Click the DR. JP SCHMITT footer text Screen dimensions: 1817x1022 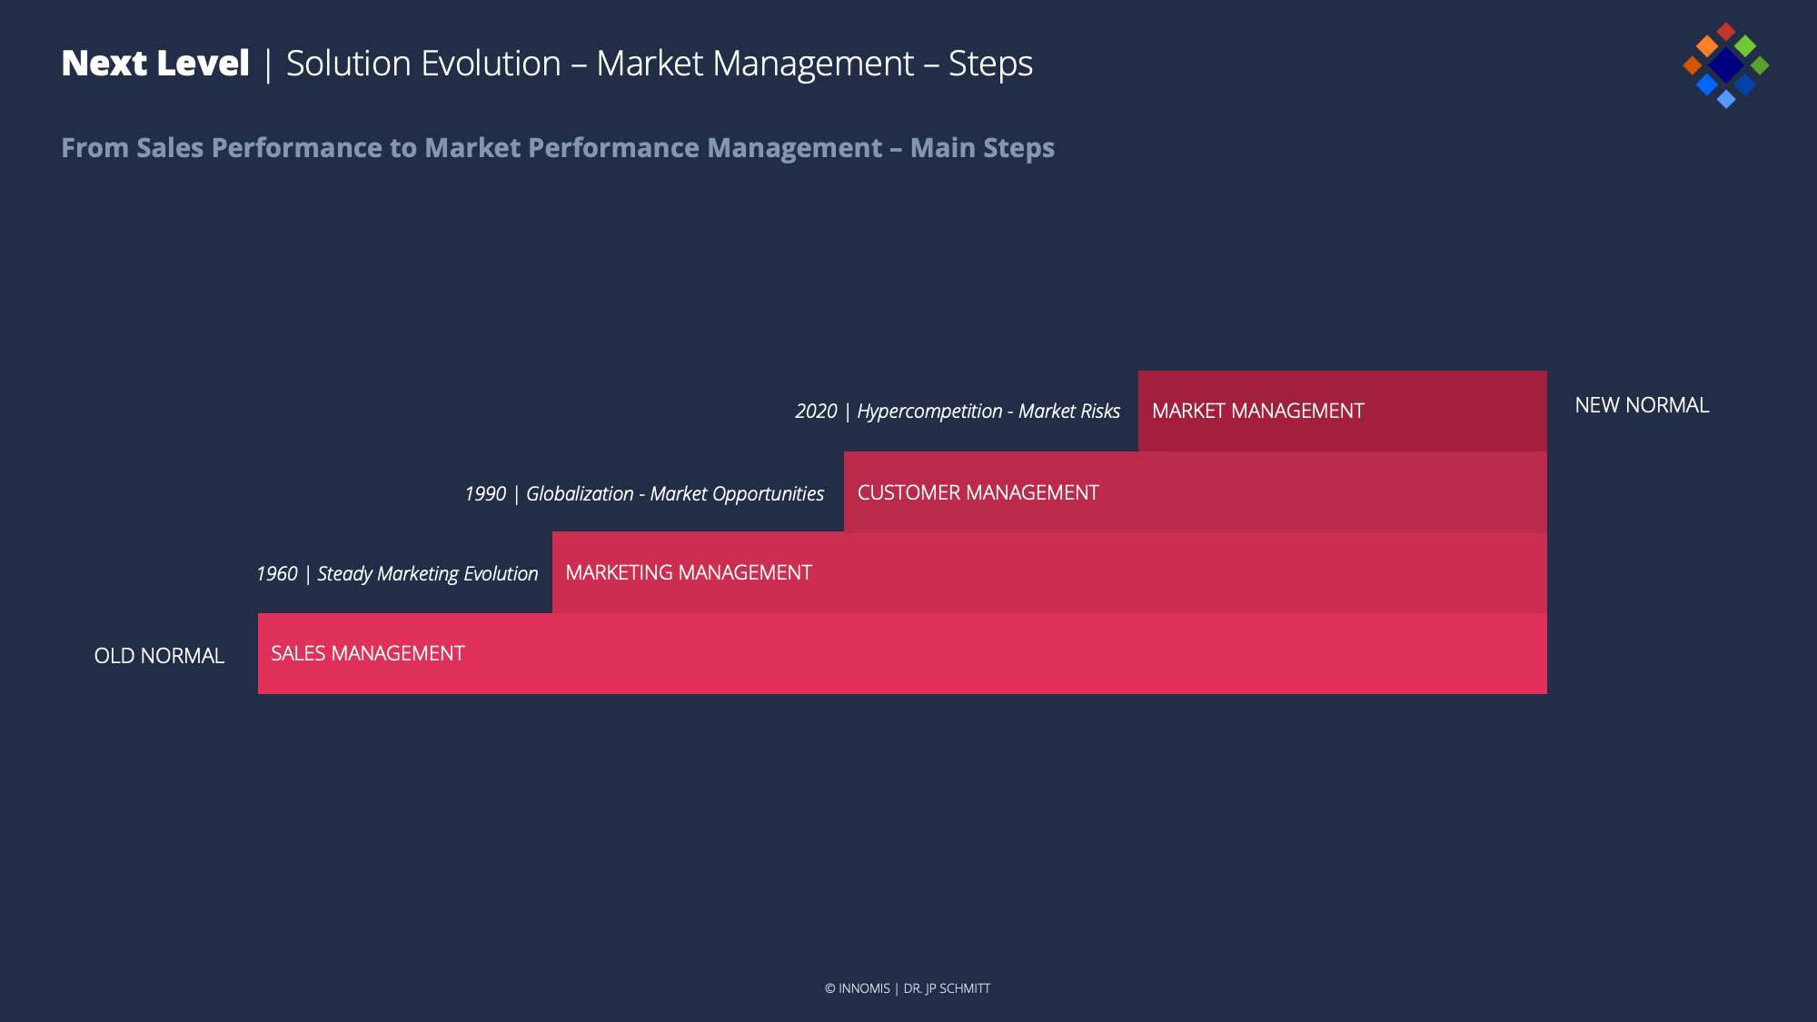pyautogui.click(x=947, y=988)
